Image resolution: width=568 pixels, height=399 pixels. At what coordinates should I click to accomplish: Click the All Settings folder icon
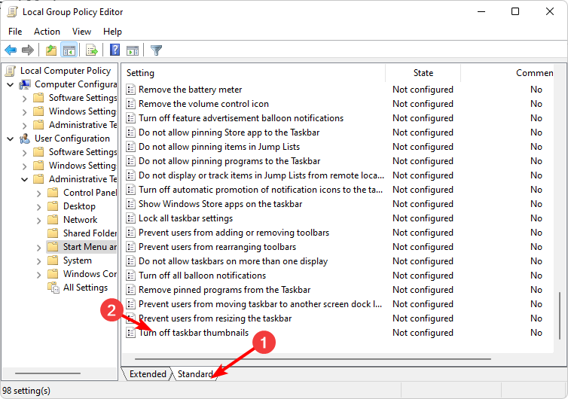(x=53, y=288)
